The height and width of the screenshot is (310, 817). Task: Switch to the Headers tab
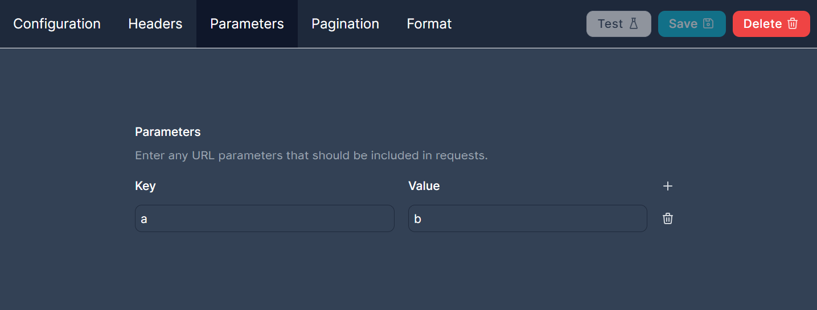[155, 24]
